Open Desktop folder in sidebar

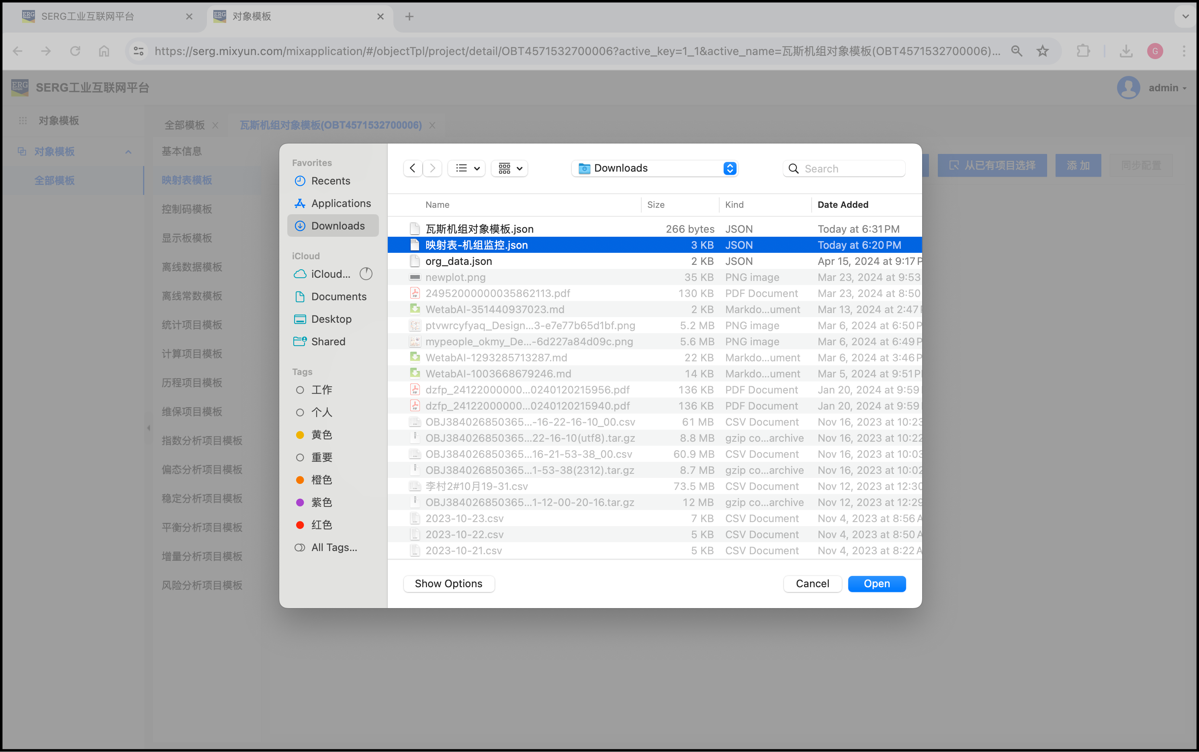[331, 319]
